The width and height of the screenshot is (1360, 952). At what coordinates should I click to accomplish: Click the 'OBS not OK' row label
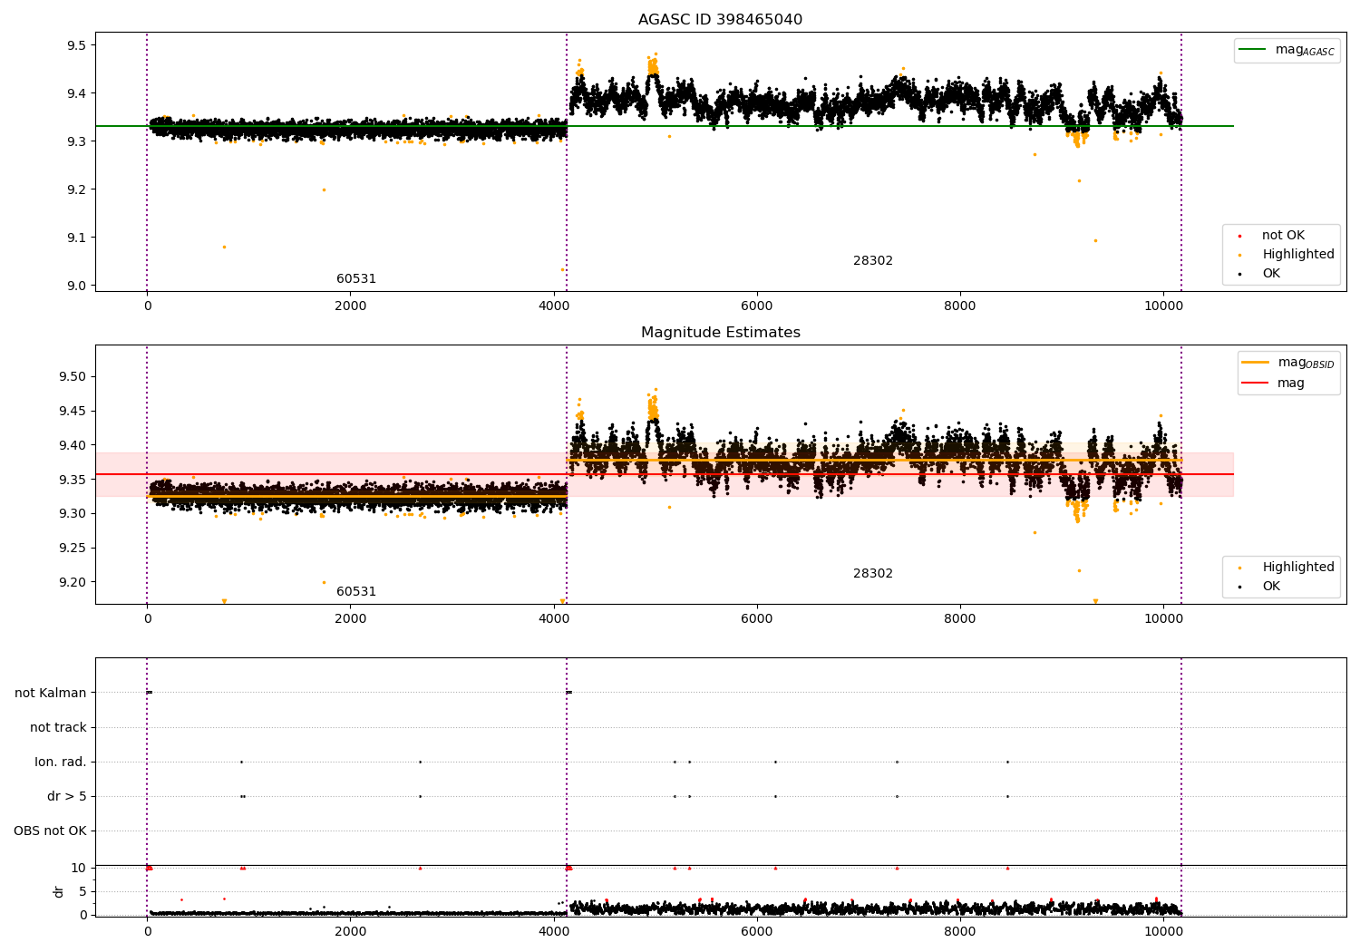50,831
